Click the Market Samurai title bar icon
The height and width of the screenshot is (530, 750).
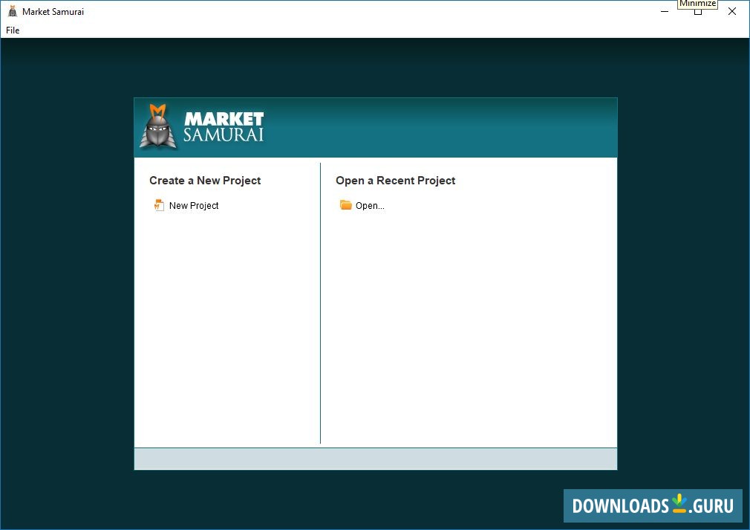click(x=13, y=11)
